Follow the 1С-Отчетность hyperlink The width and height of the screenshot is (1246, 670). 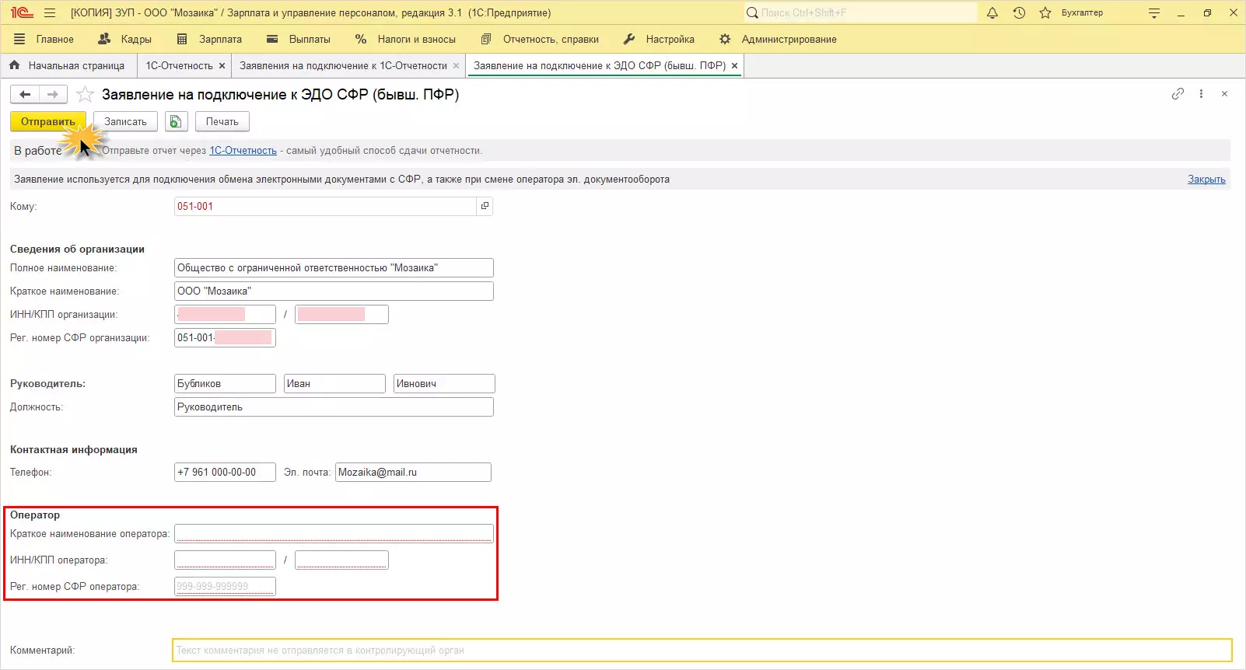click(243, 151)
